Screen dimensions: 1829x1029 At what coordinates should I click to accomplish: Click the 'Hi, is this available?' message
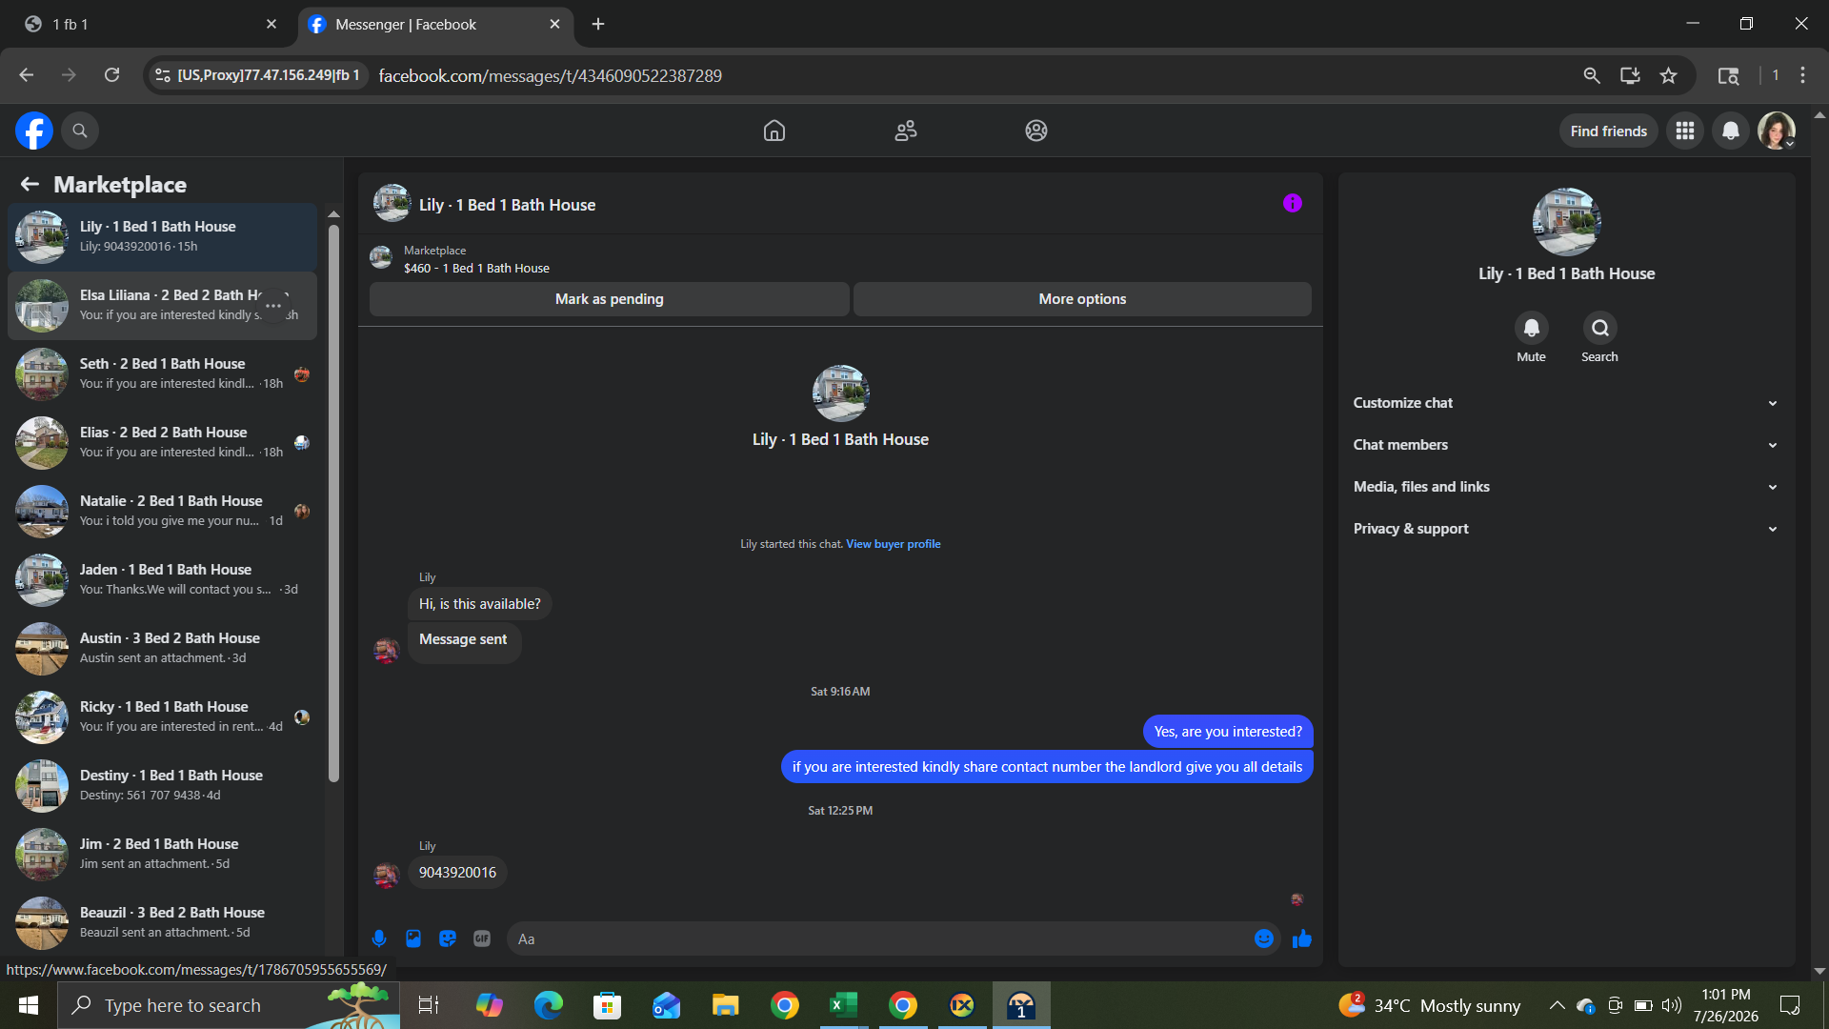479,604
